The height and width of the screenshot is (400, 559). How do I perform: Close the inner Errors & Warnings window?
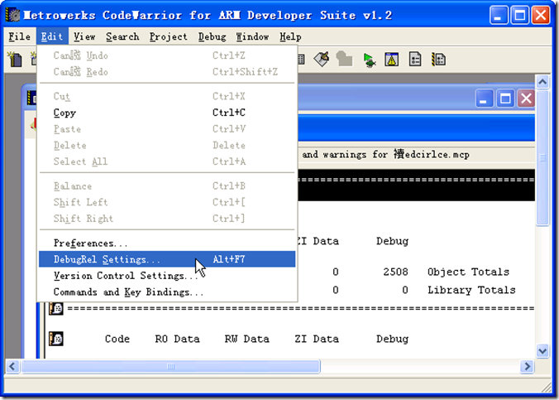pyautogui.click(x=526, y=99)
